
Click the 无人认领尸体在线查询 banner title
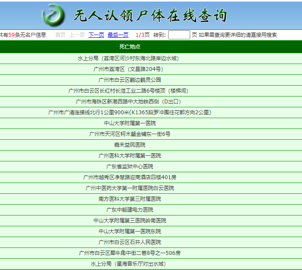(150, 16)
